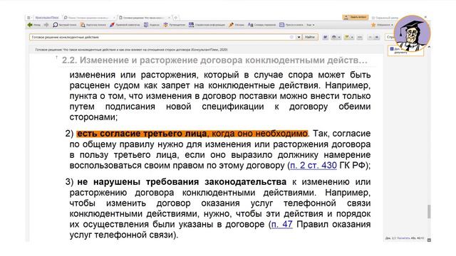Open the search history dropdown arrow
Screen dimensions: 456x256
[299, 37]
